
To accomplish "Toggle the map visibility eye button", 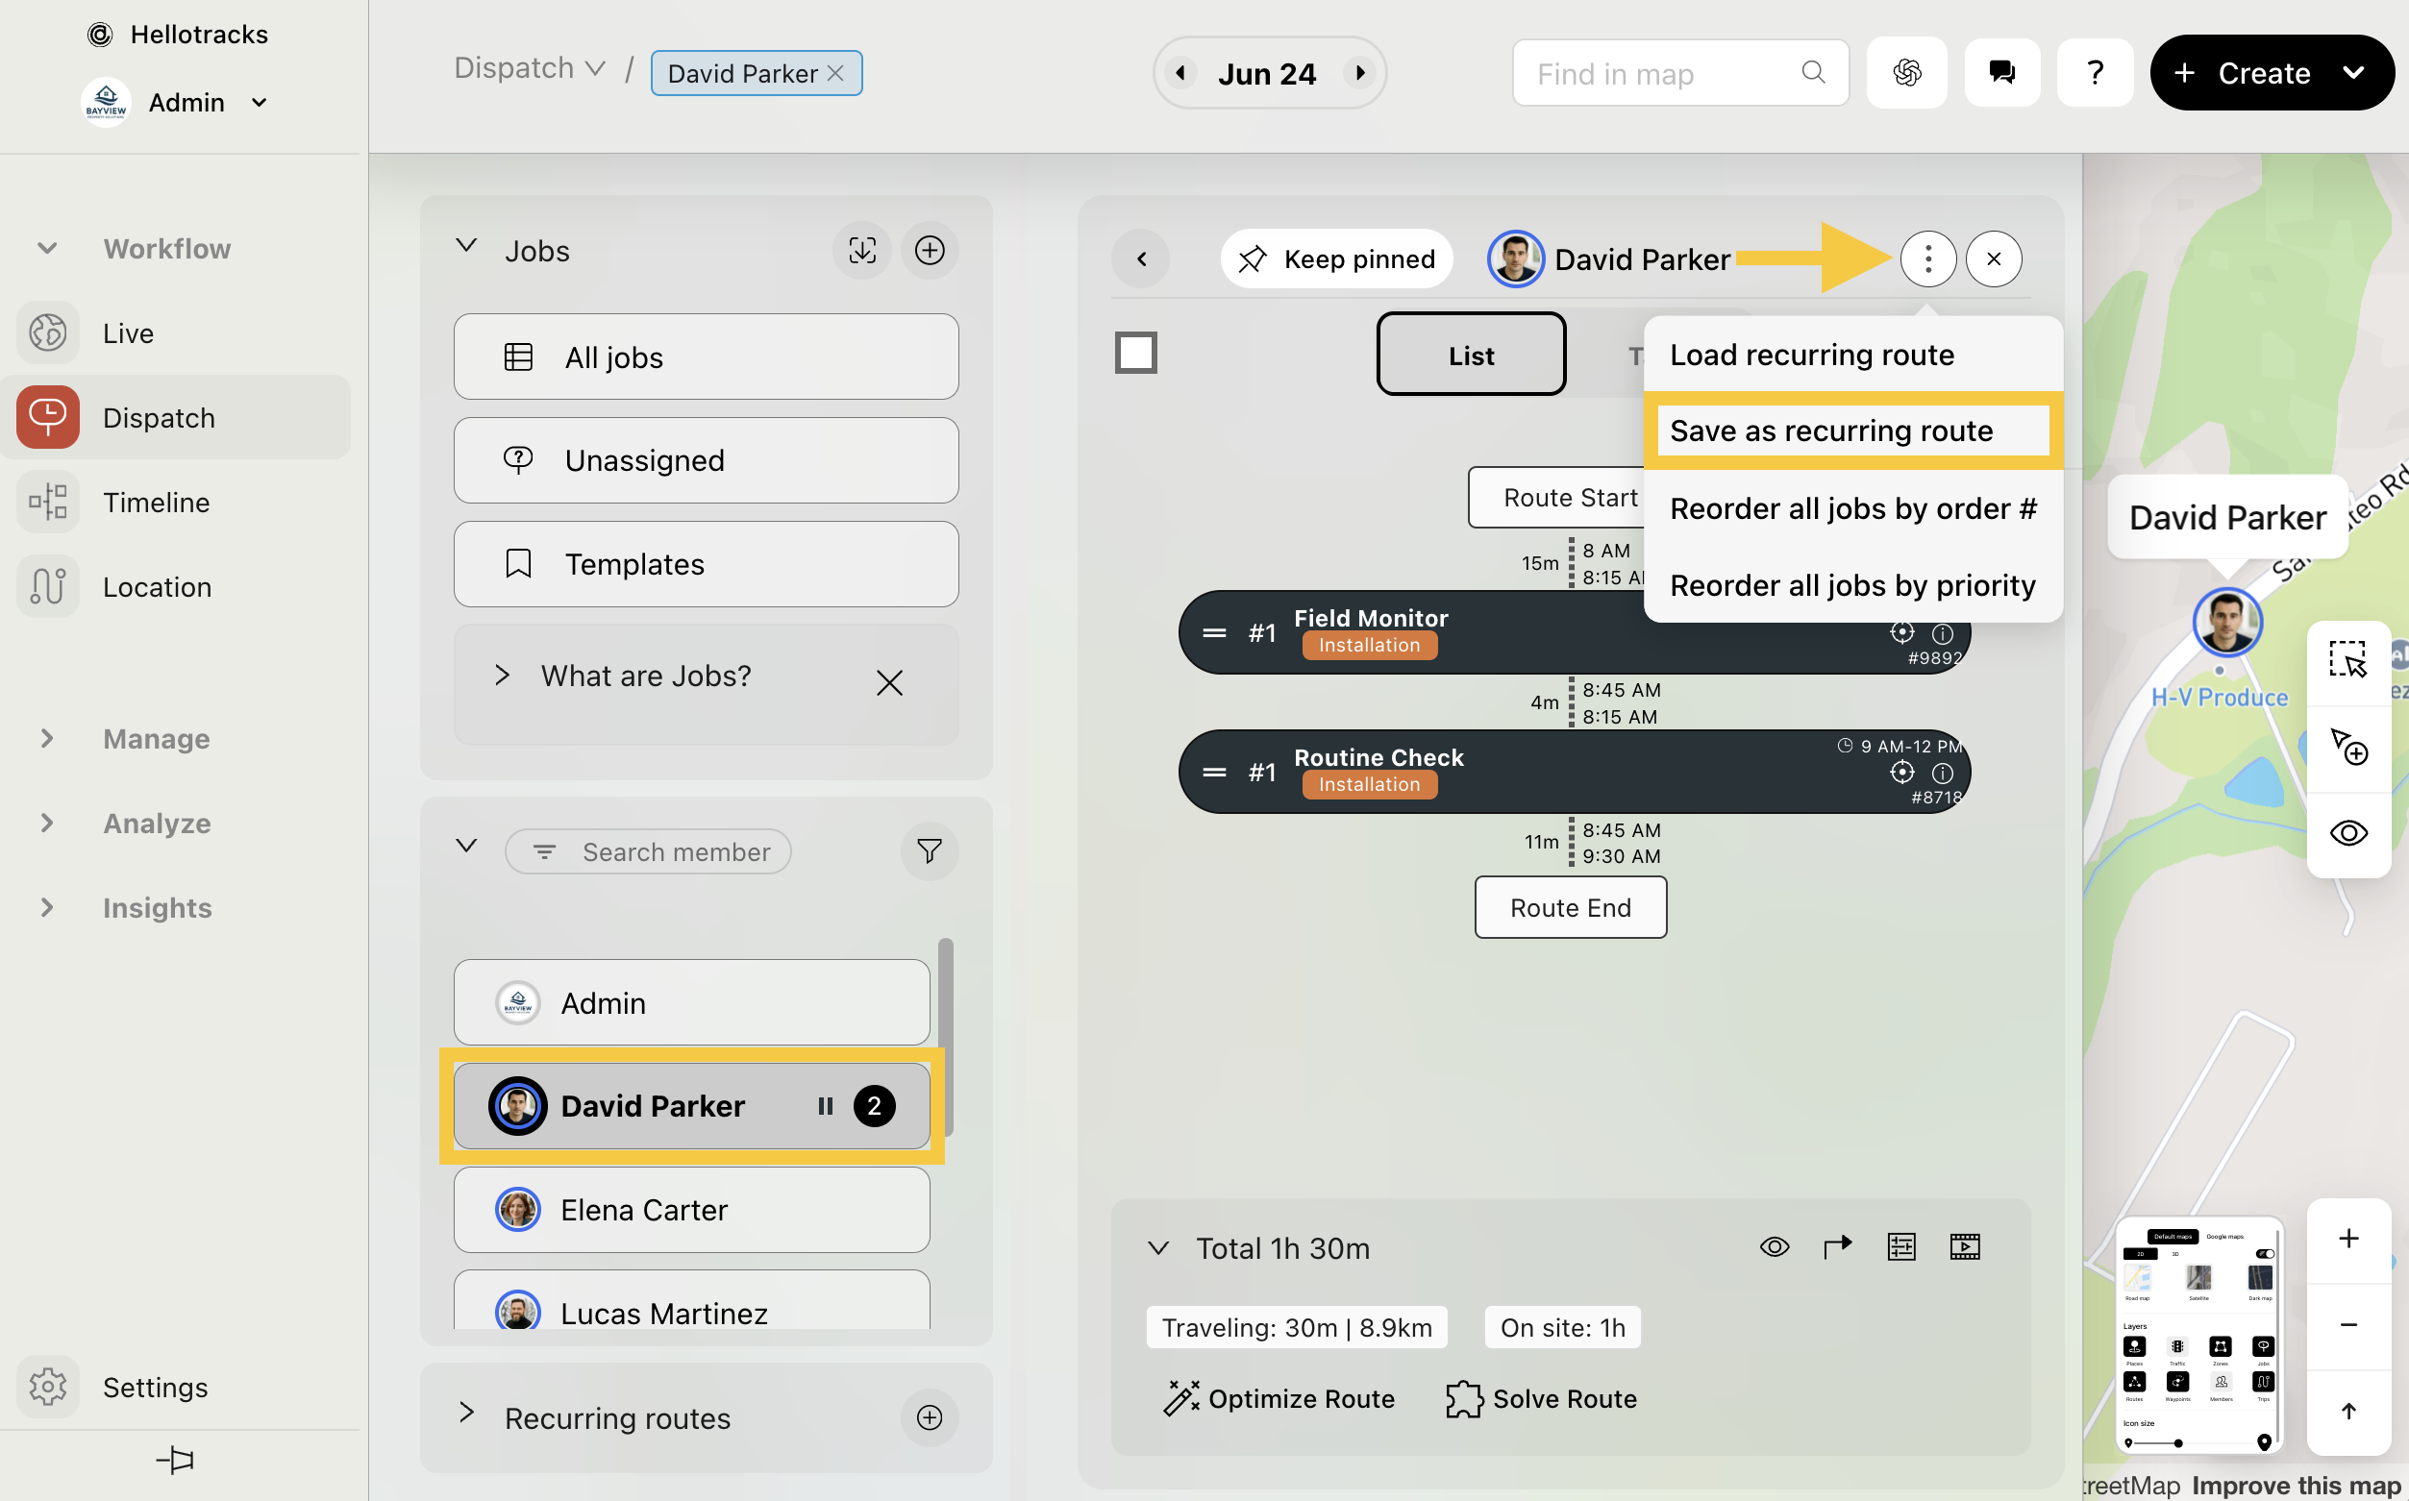I will click(2348, 833).
